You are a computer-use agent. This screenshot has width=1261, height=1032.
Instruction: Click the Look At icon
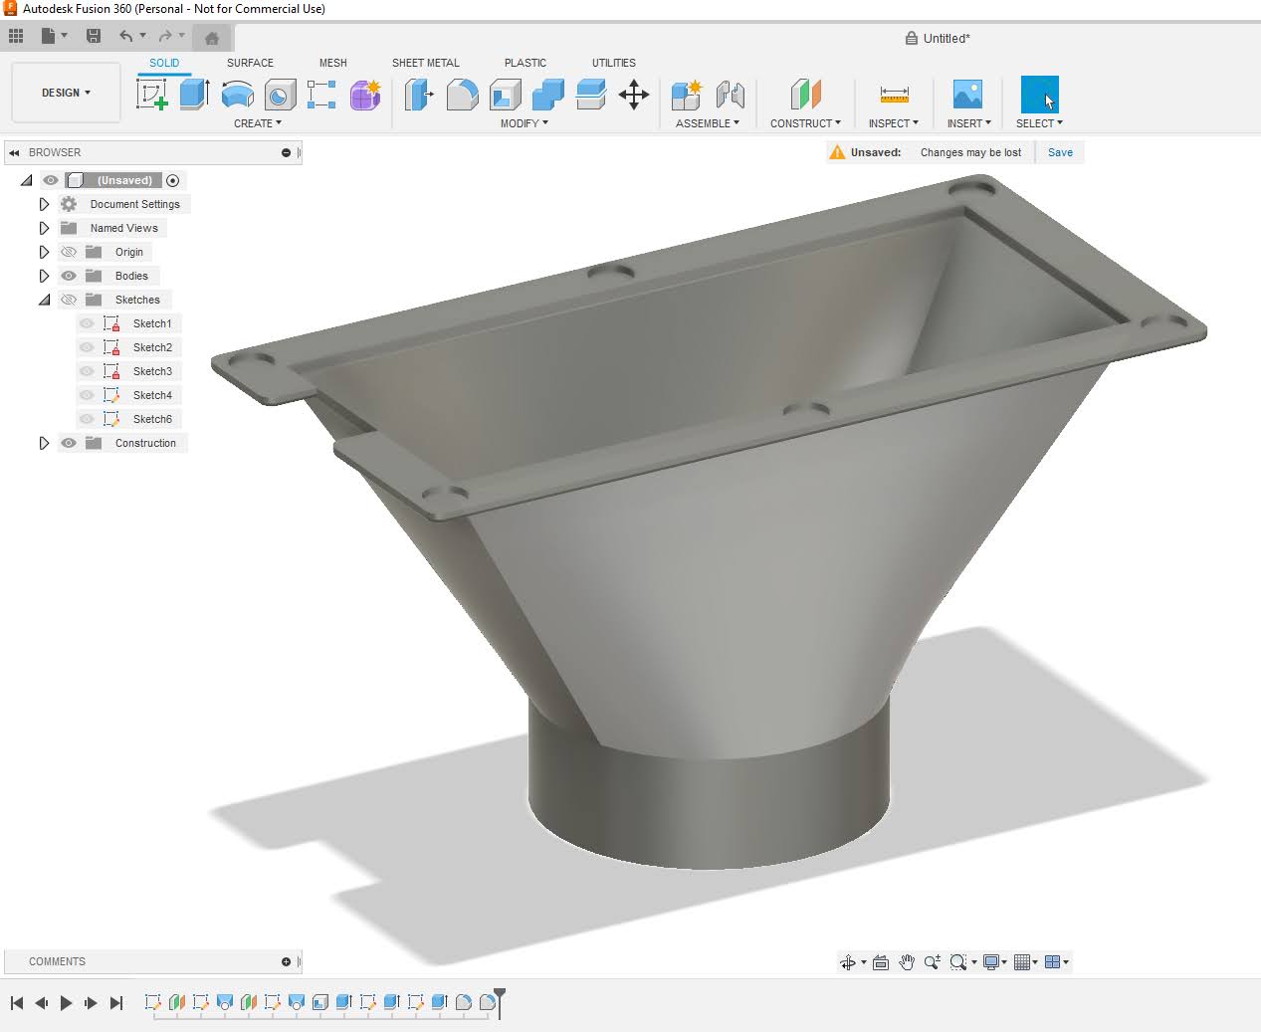tap(881, 962)
